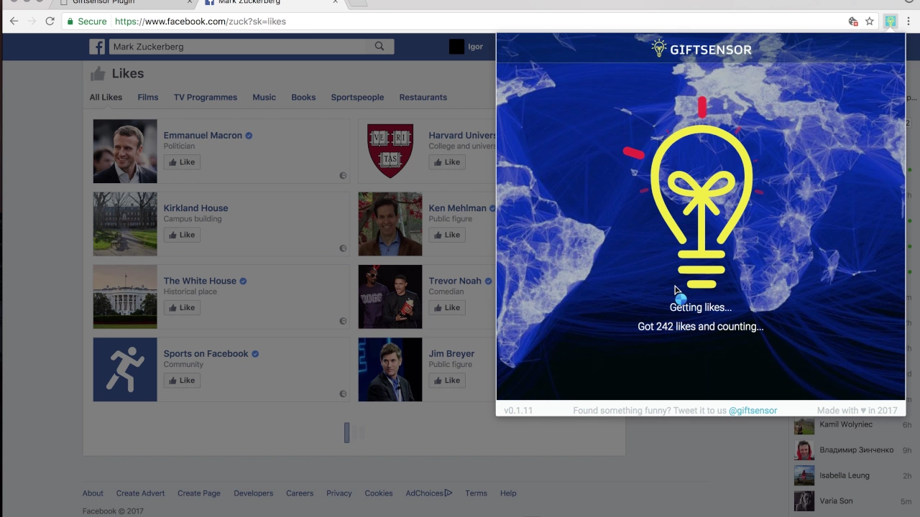
Task: Like Trevor Noah page
Action: point(447,307)
